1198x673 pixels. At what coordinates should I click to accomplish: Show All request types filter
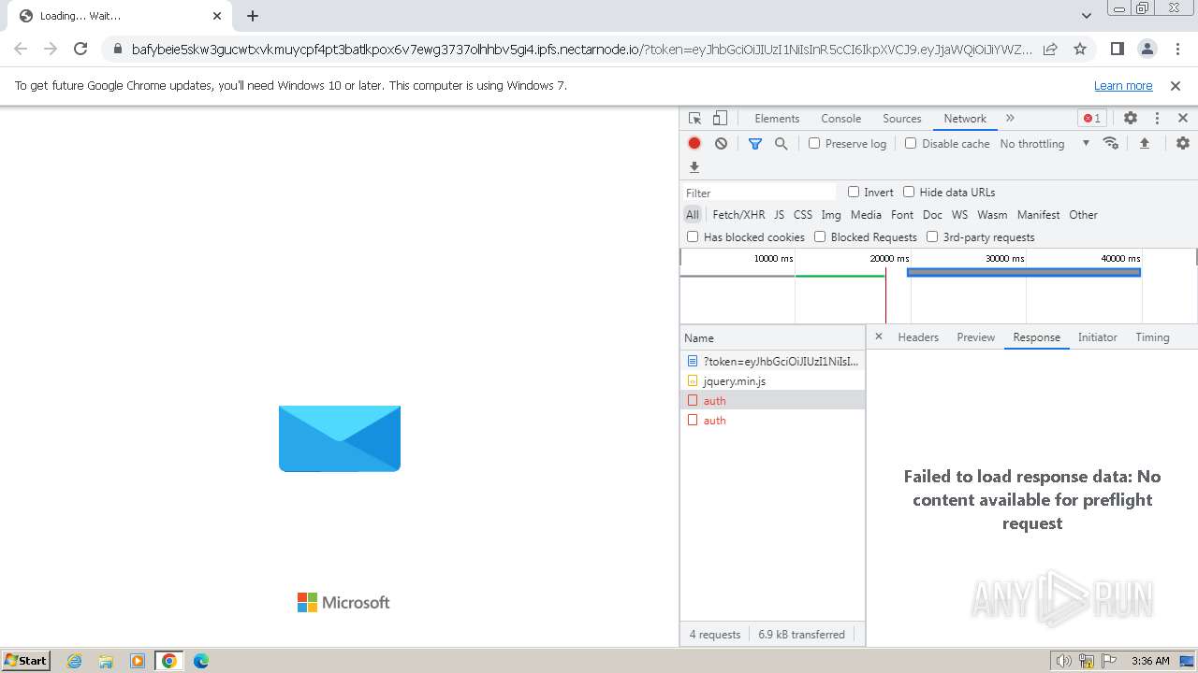tap(693, 215)
